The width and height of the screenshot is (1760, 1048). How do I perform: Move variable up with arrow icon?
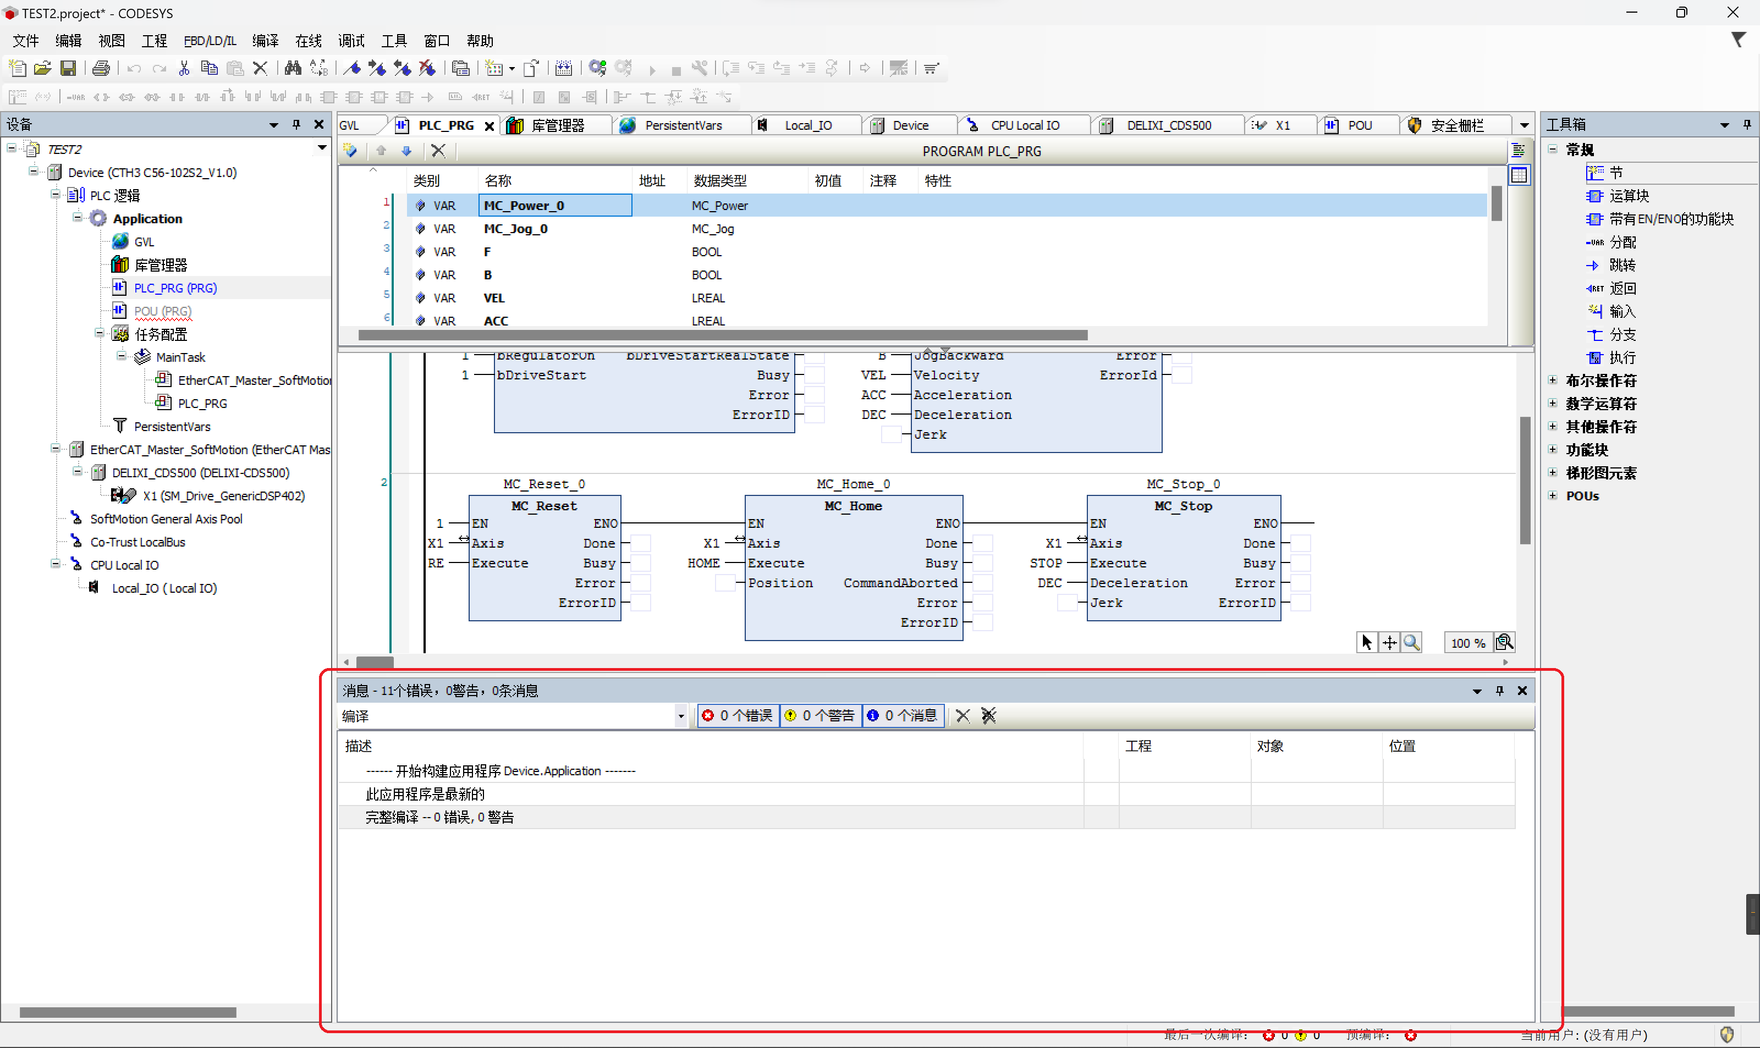pyautogui.click(x=381, y=151)
